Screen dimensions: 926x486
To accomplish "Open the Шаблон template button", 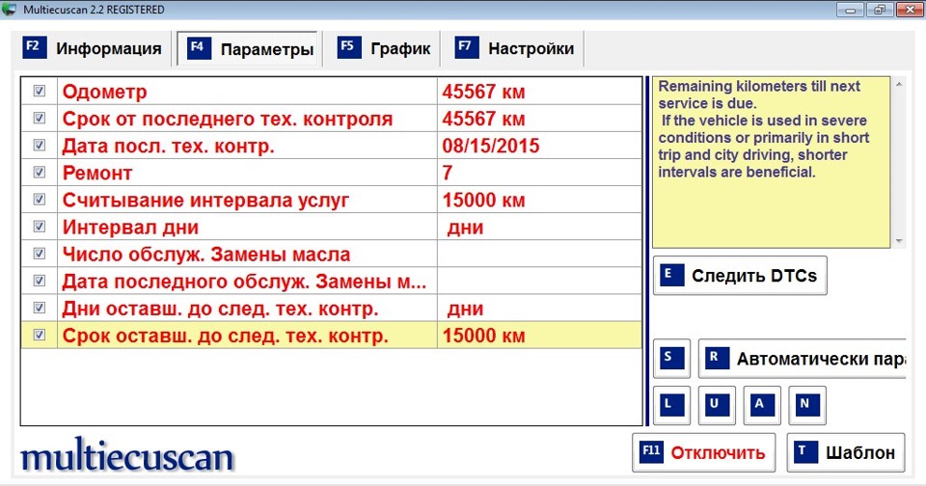I will point(846,452).
